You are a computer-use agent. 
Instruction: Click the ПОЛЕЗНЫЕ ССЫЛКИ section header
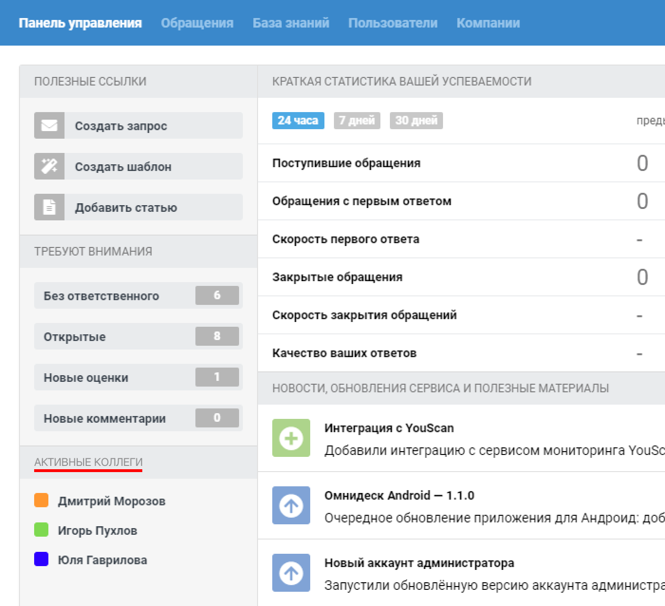click(90, 81)
